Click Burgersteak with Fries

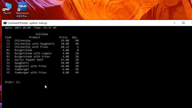32,56
